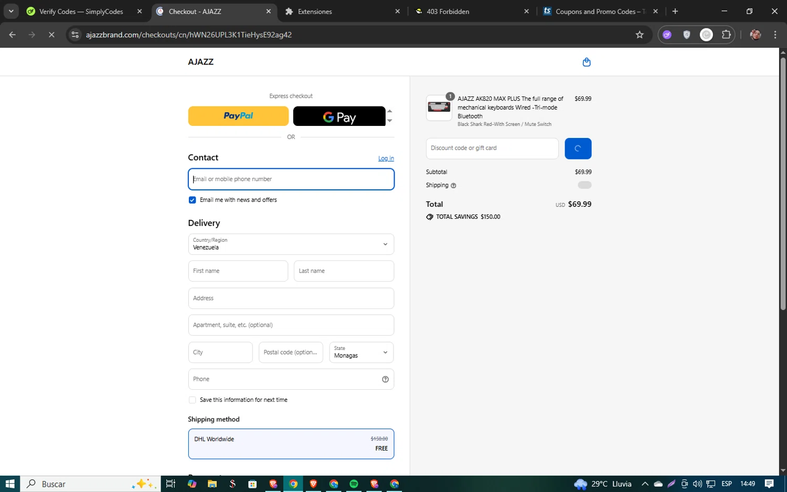Open the Chrome three-dot menu
This screenshot has width=787, height=492.
pyautogui.click(x=775, y=35)
